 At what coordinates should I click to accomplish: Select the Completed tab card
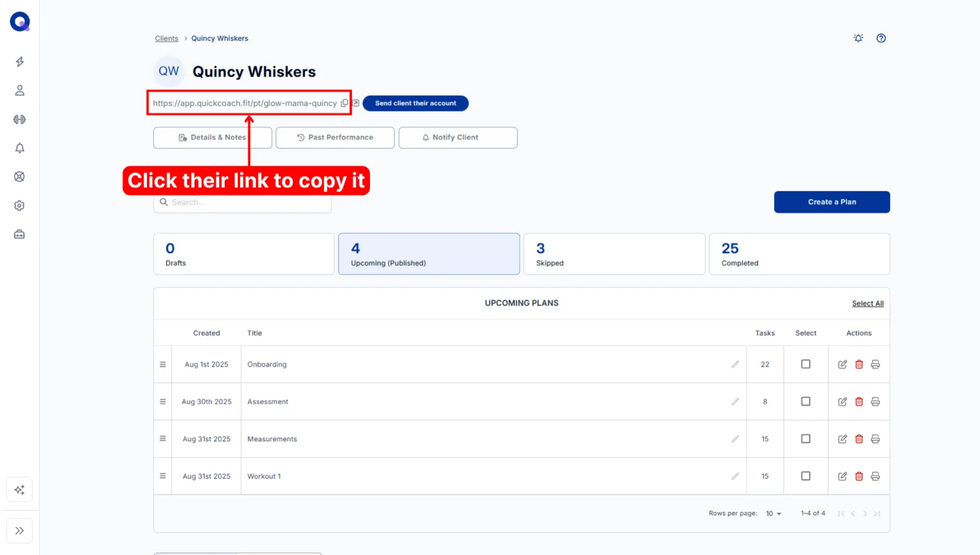tap(799, 254)
